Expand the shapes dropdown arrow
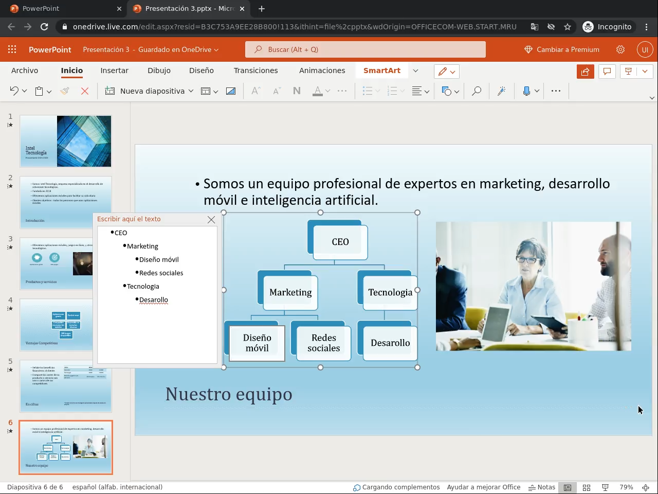Image resolution: width=658 pixels, height=494 pixels. click(456, 92)
